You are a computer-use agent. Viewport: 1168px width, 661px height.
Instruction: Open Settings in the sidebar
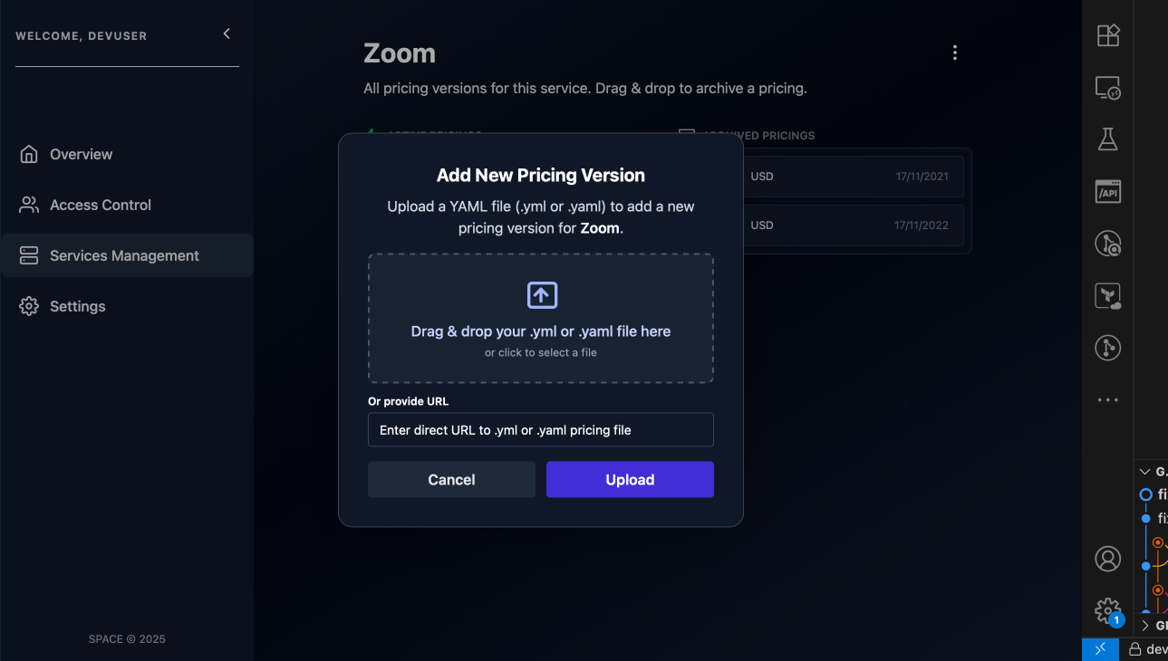[77, 306]
